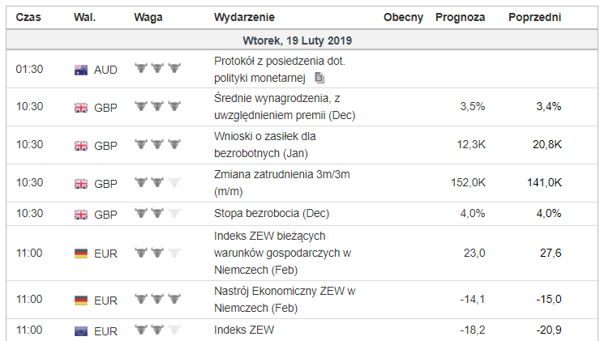Click the Poprzedni column header
The height and width of the screenshot is (341, 600).
[534, 17]
